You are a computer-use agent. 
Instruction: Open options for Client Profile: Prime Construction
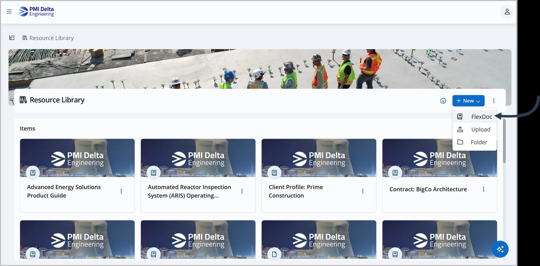363,191
